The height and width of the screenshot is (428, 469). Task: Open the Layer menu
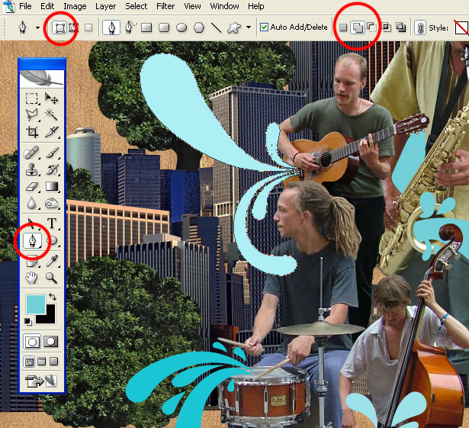coord(105,6)
